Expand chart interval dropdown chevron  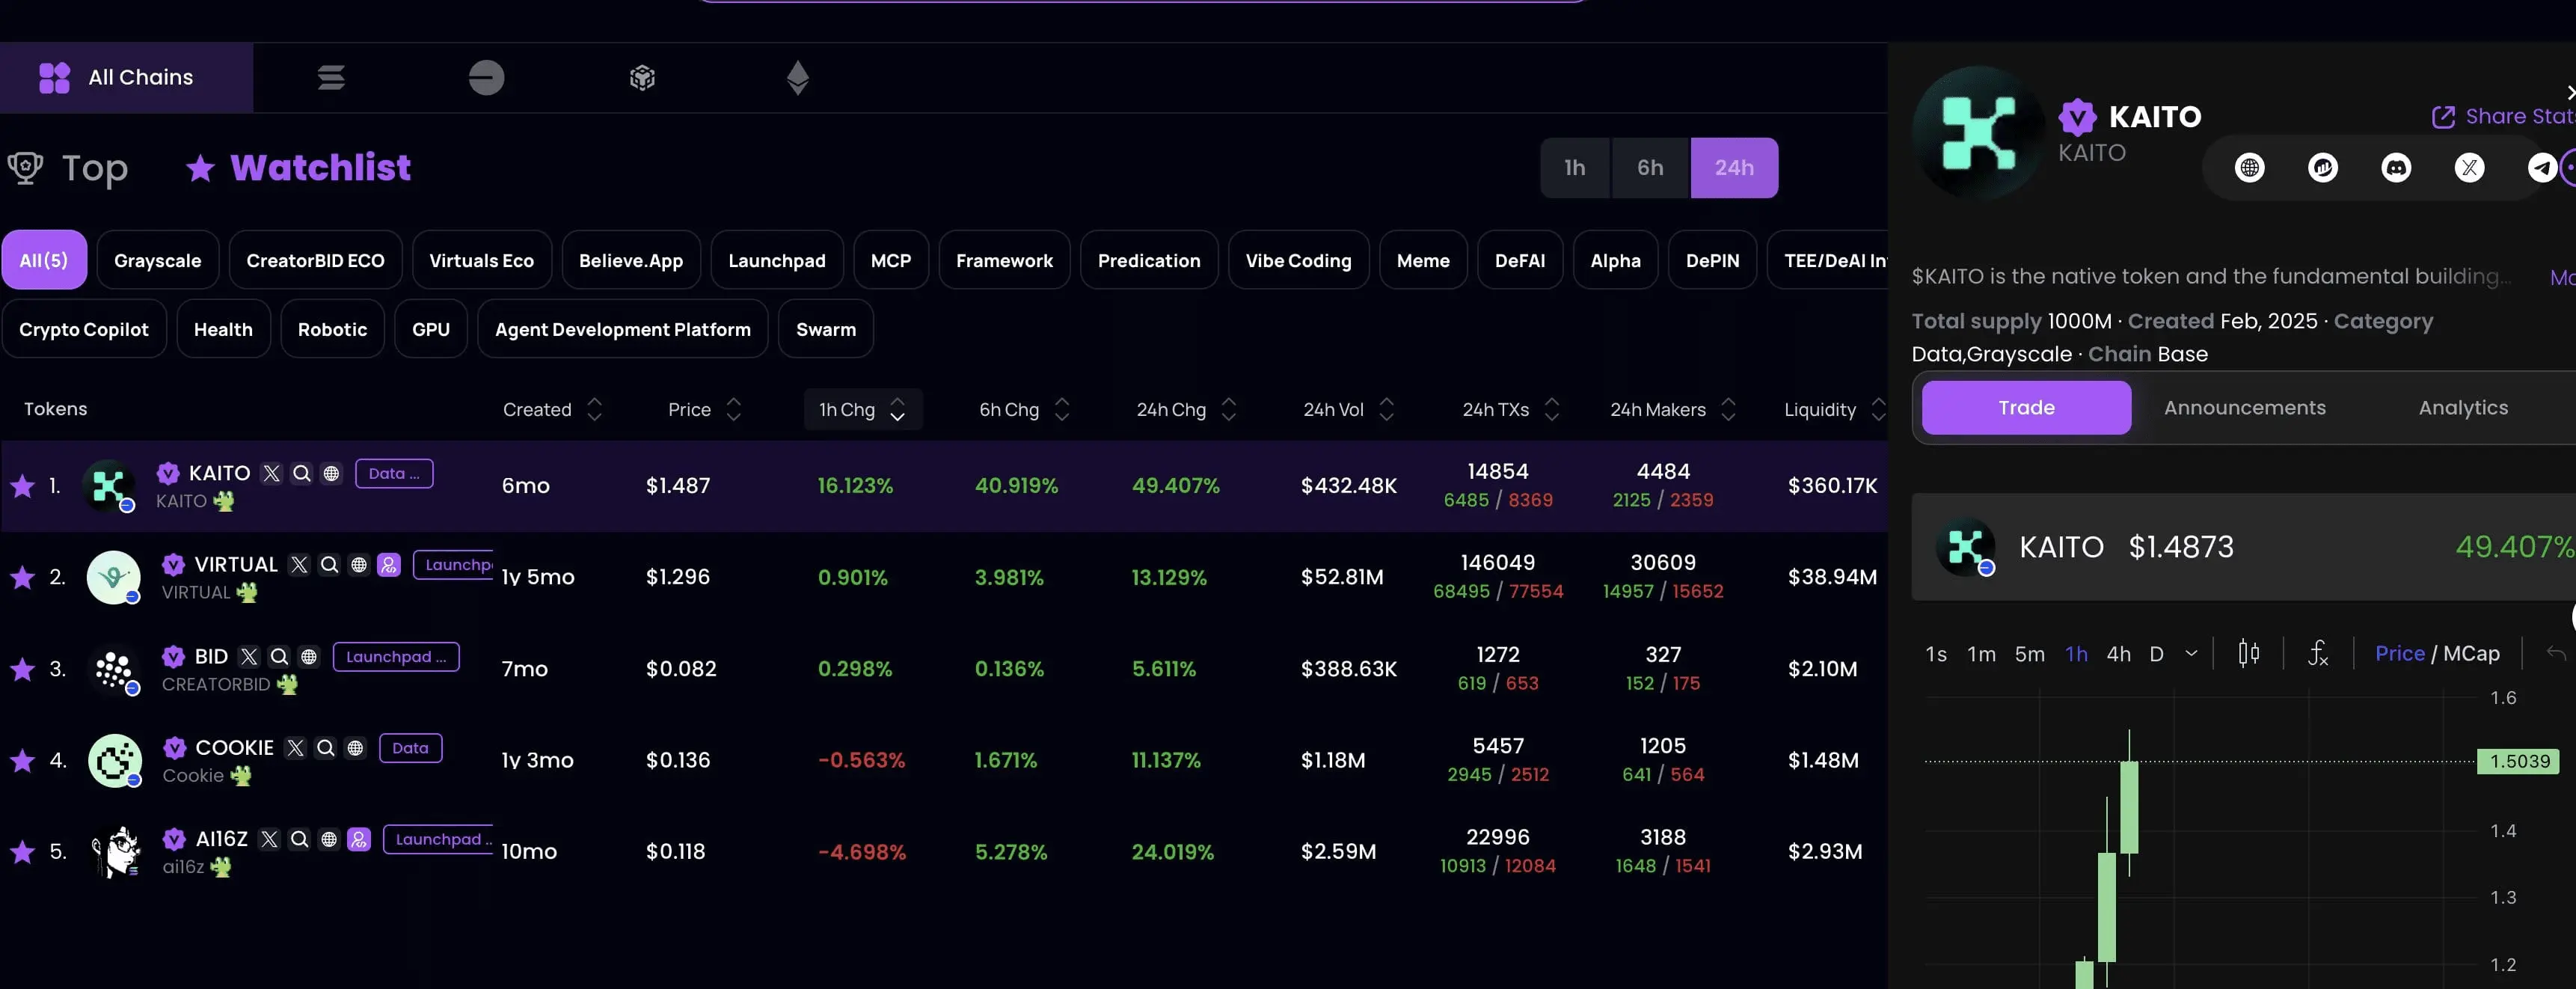tap(2191, 653)
